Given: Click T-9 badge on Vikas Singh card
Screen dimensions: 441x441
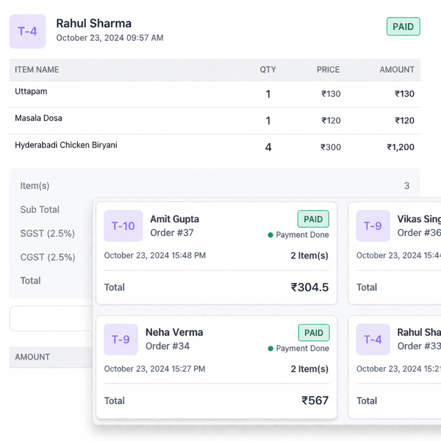Looking at the screenshot, I should [x=373, y=226].
